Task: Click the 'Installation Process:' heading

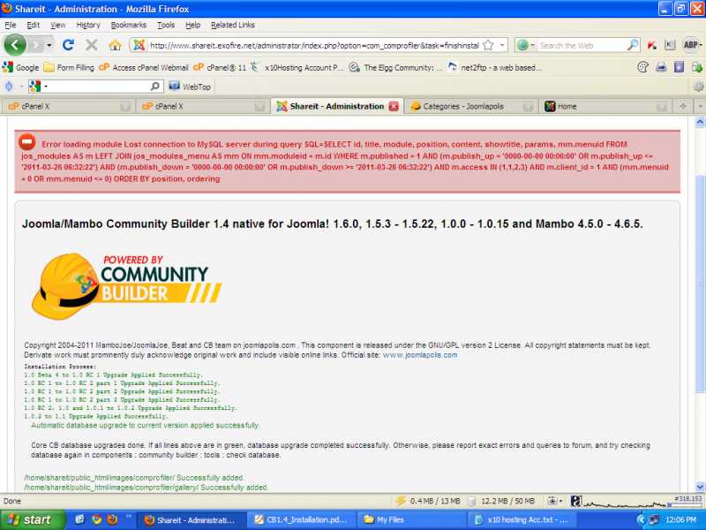Action: [59, 367]
